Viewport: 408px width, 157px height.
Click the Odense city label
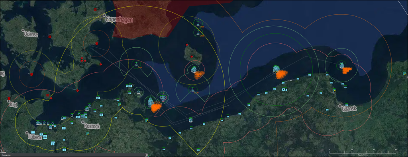(31, 34)
